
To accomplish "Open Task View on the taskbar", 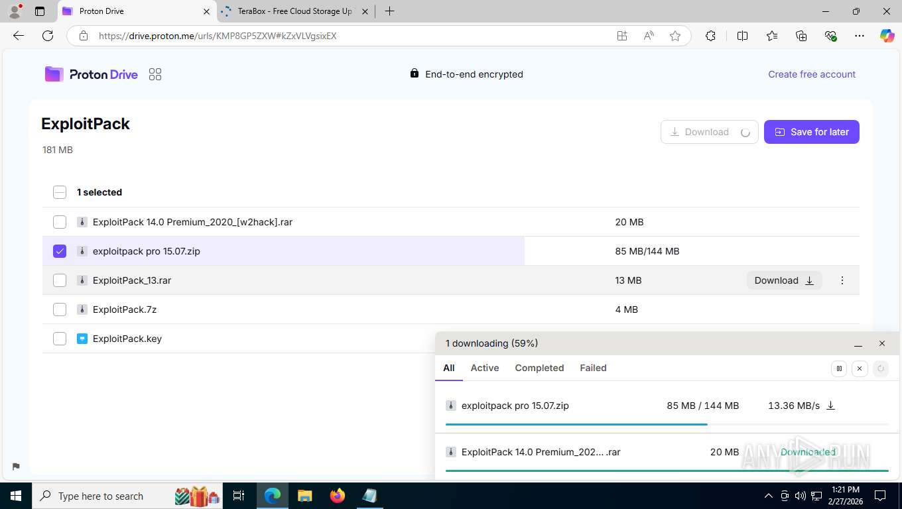I will [x=239, y=496].
